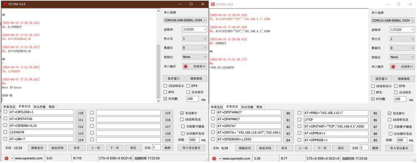Open COM109 serial port dropdown
The image size is (417, 163).
pyautogui.click(x=185, y=20)
